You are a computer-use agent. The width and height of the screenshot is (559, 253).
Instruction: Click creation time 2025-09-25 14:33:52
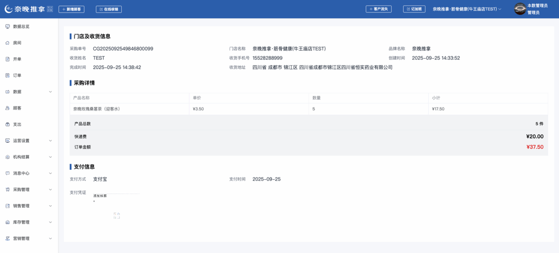click(436, 58)
